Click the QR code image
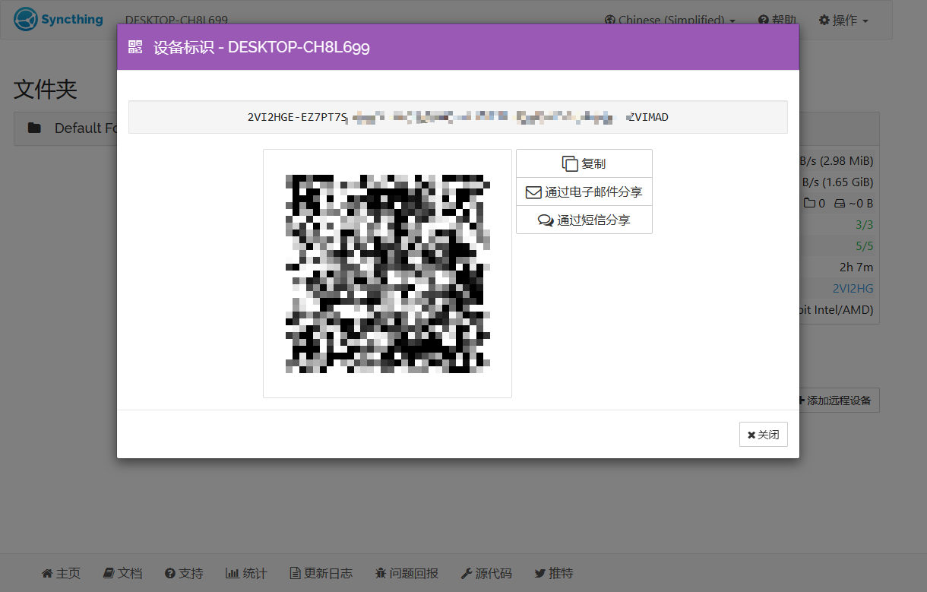The height and width of the screenshot is (592, 927). (388, 274)
